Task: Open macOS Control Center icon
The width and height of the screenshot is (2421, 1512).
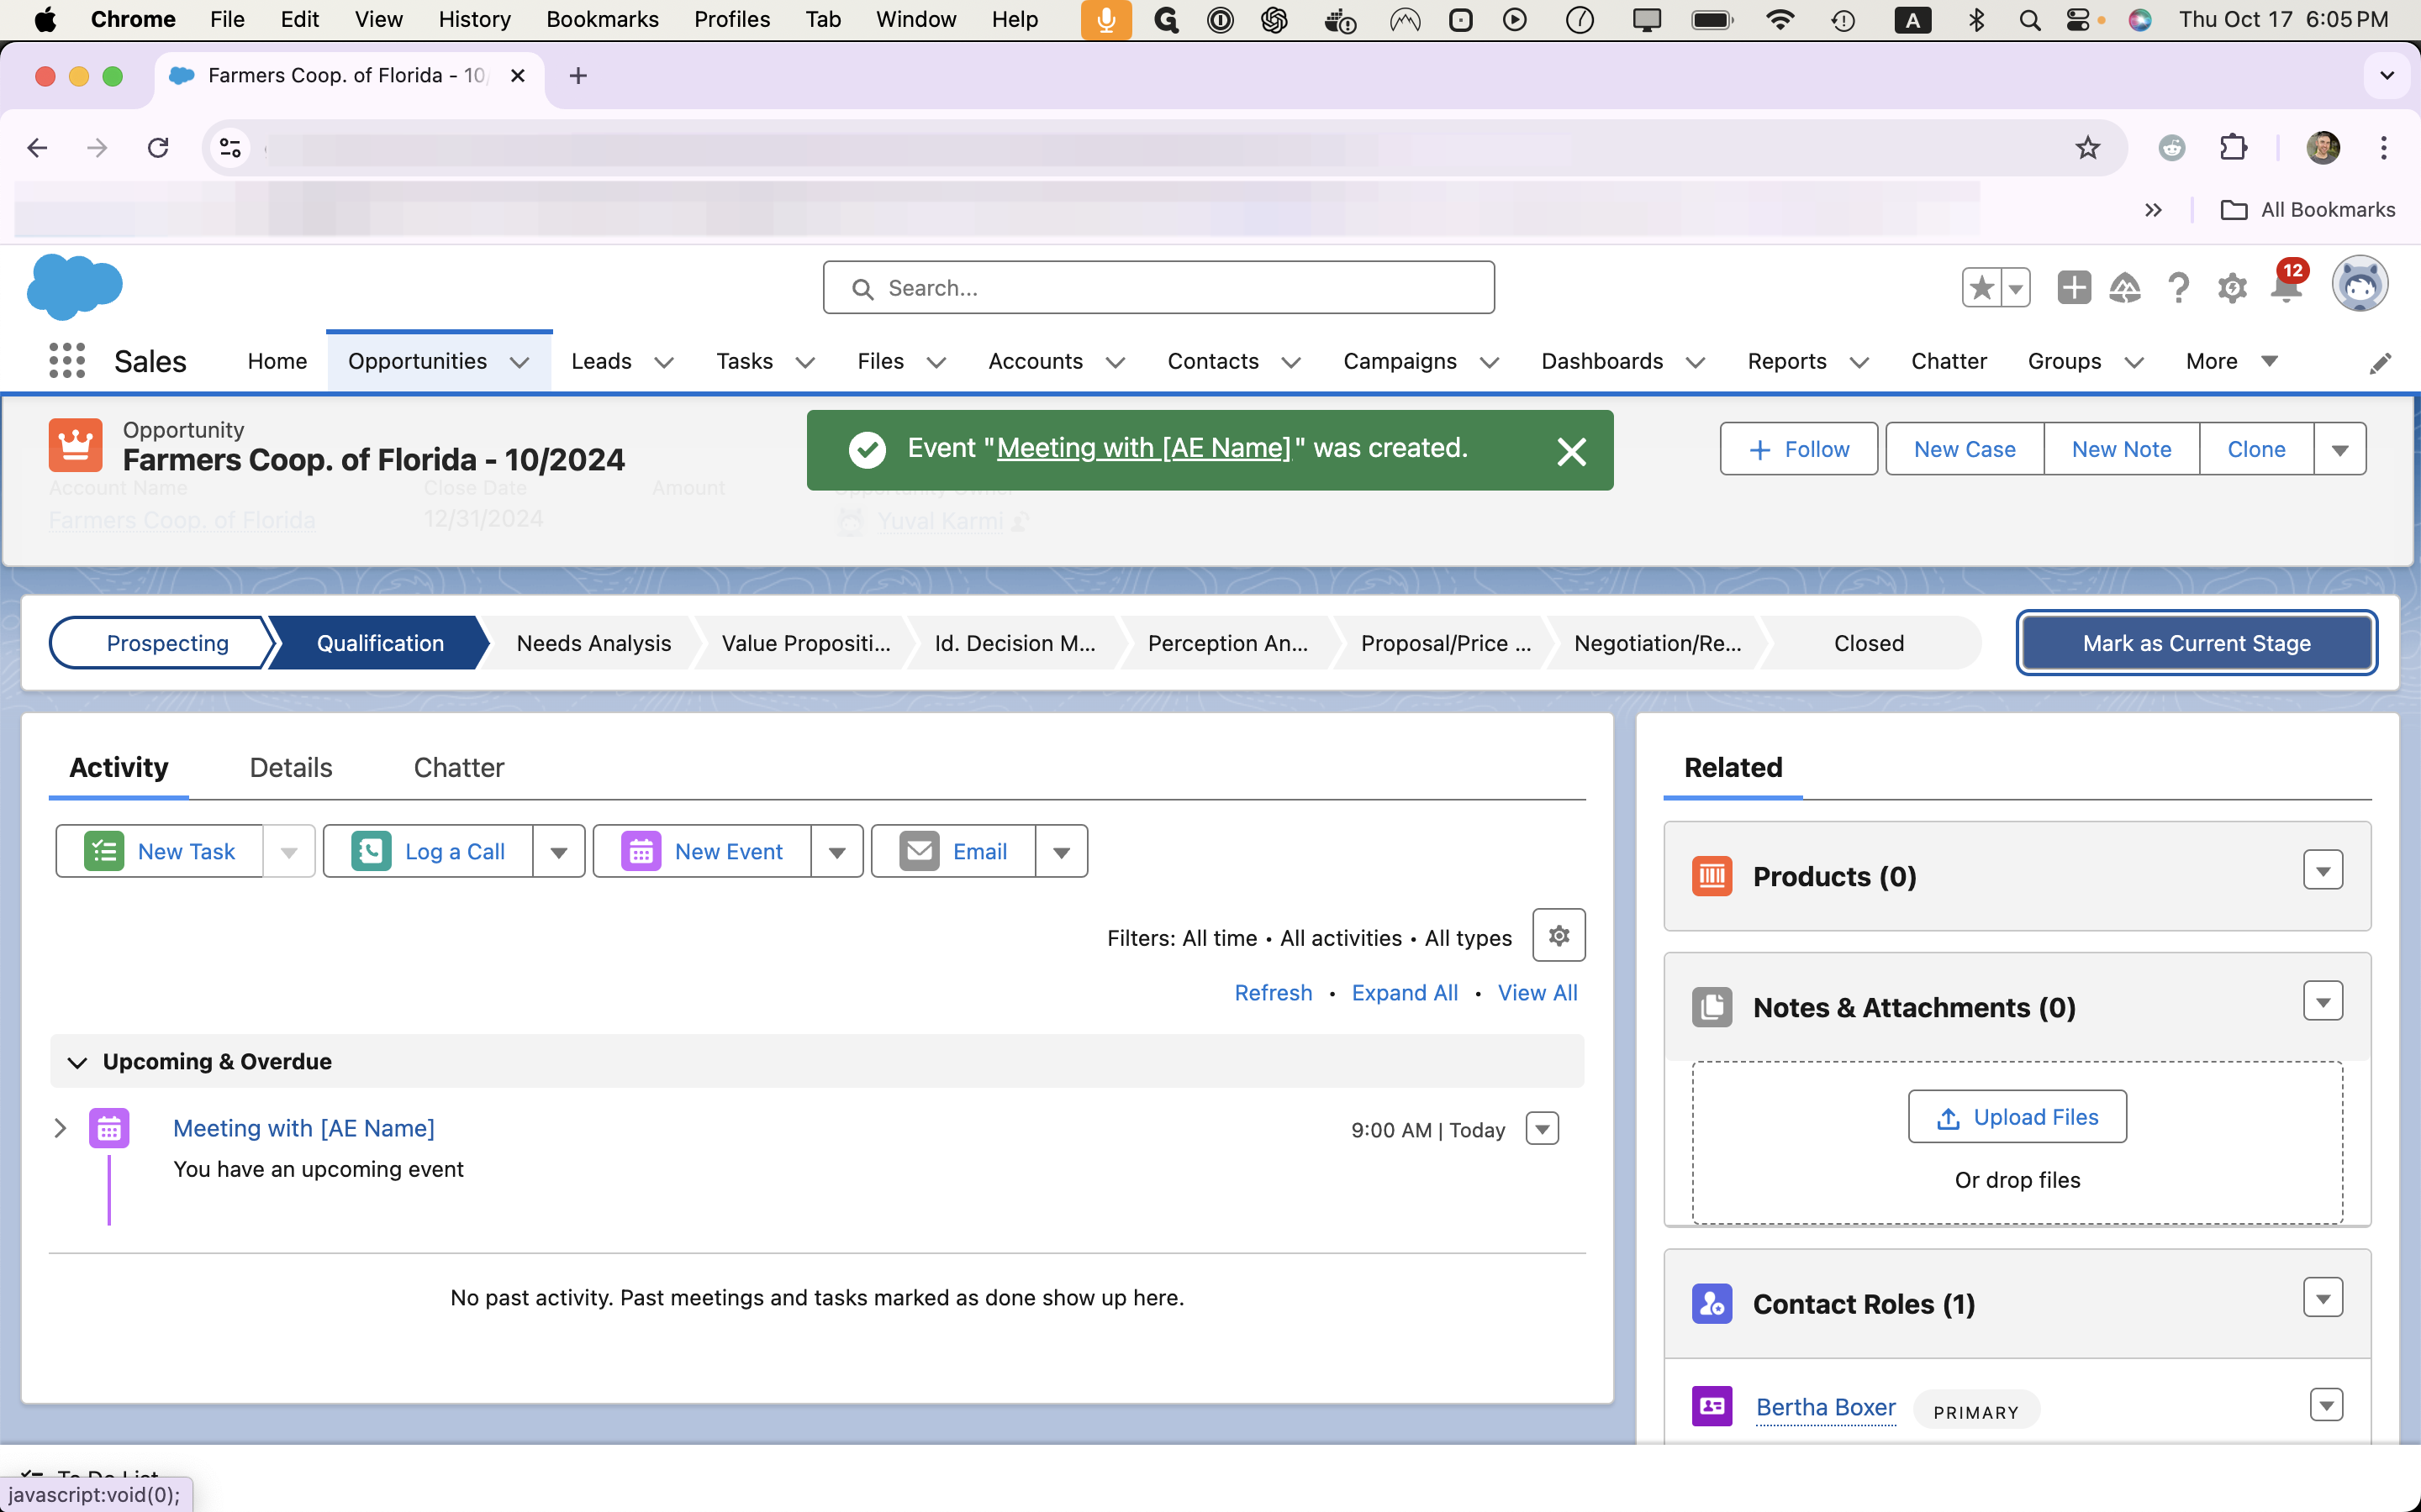Action: coord(2077,20)
